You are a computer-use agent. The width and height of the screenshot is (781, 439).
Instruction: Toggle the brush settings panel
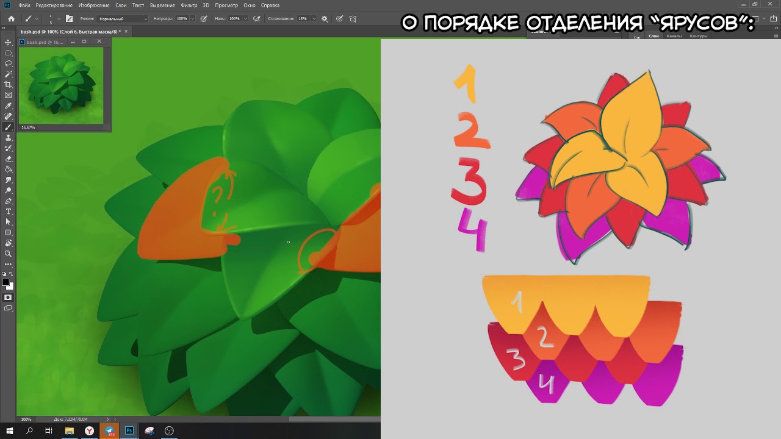pyautogui.click(x=69, y=19)
